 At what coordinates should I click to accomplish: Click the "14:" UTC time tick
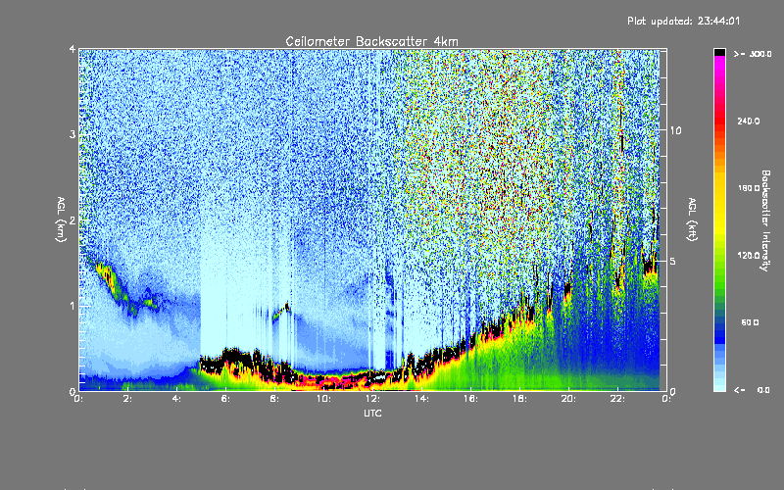click(421, 399)
